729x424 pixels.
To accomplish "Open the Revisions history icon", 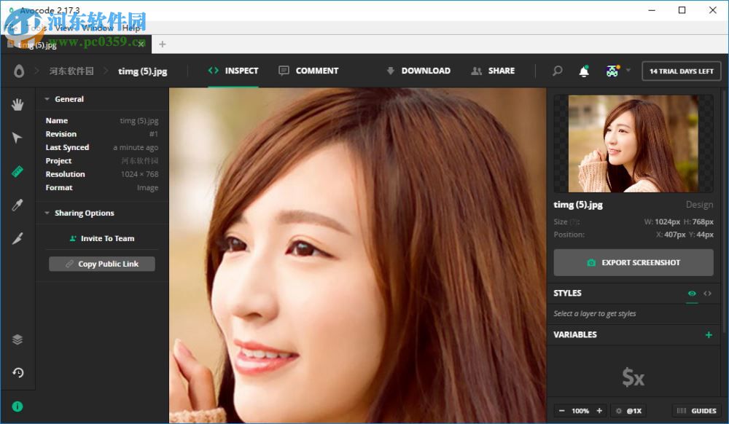I will click(x=17, y=372).
